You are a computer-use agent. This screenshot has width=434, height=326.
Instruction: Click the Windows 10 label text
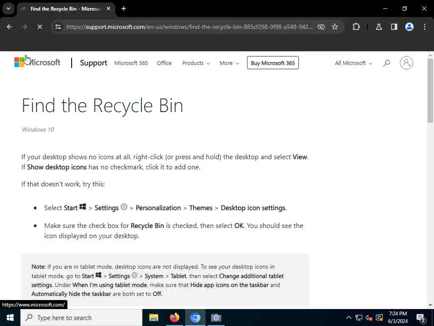tap(38, 129)
